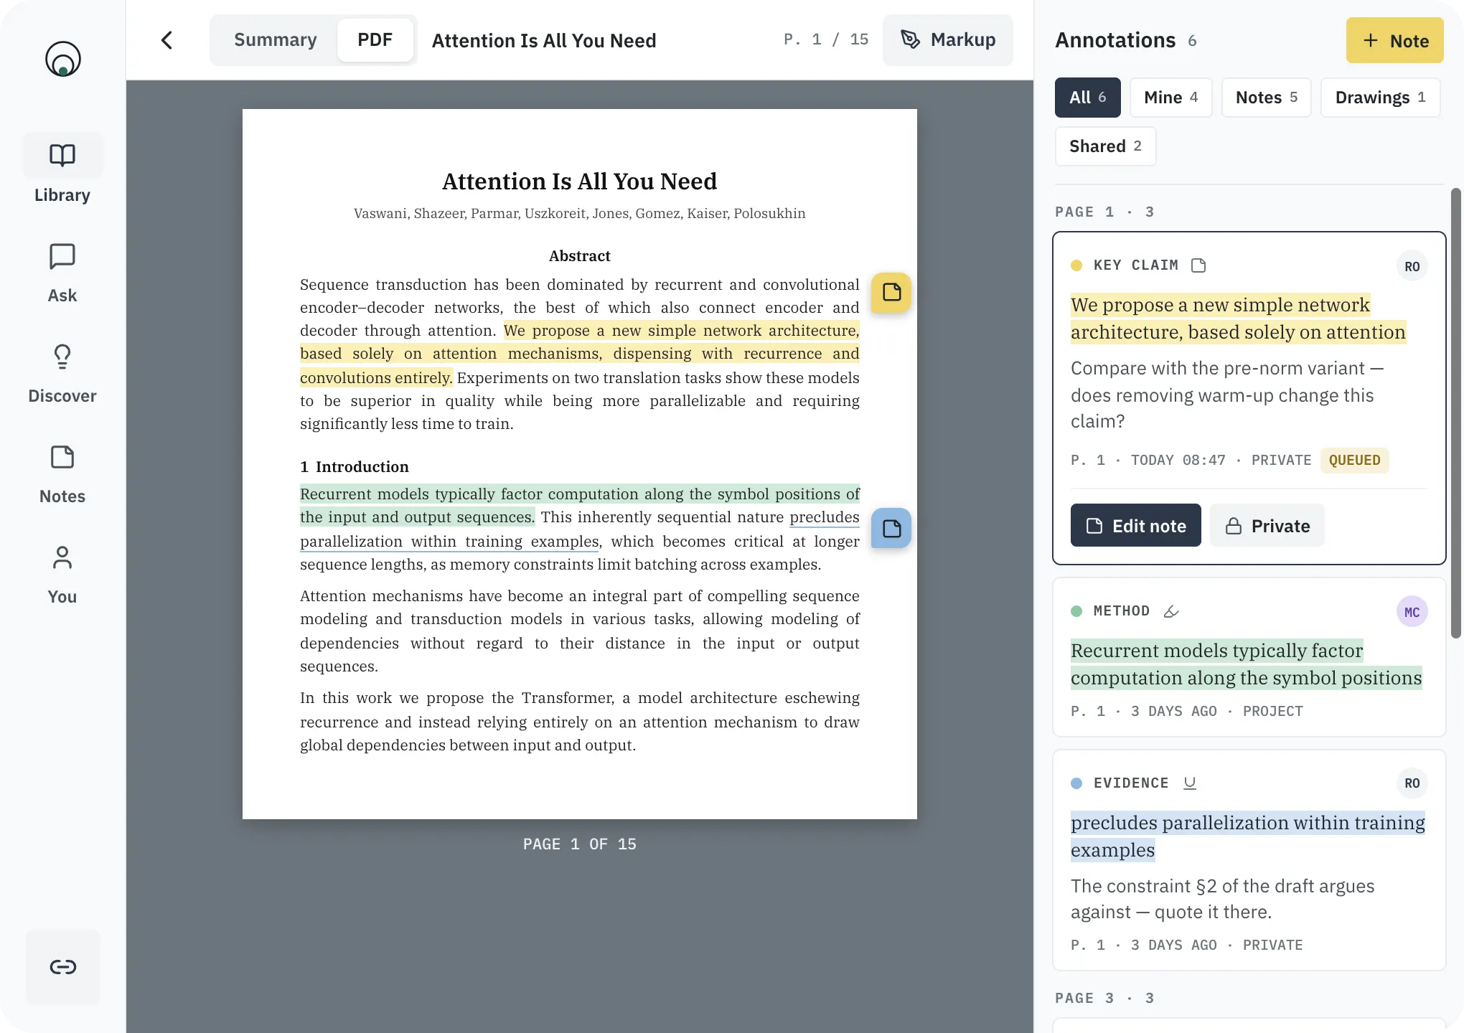Image resolution: width=1464 pixels, height=1033 pixels.
Task: Open the Markup tools
Action: (x=948, y=40)
